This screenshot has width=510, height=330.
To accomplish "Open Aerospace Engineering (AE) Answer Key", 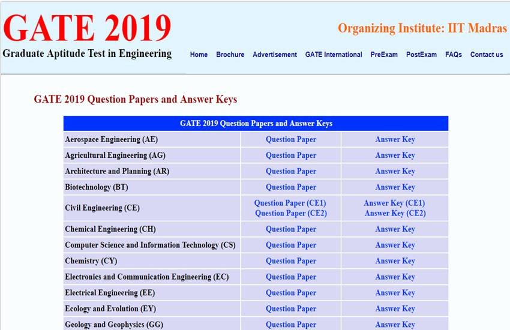I will tap(395, 139).
